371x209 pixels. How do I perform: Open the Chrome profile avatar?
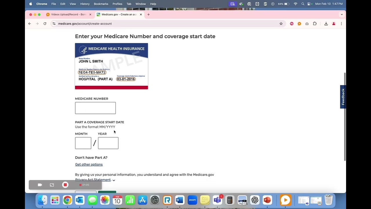334,24
